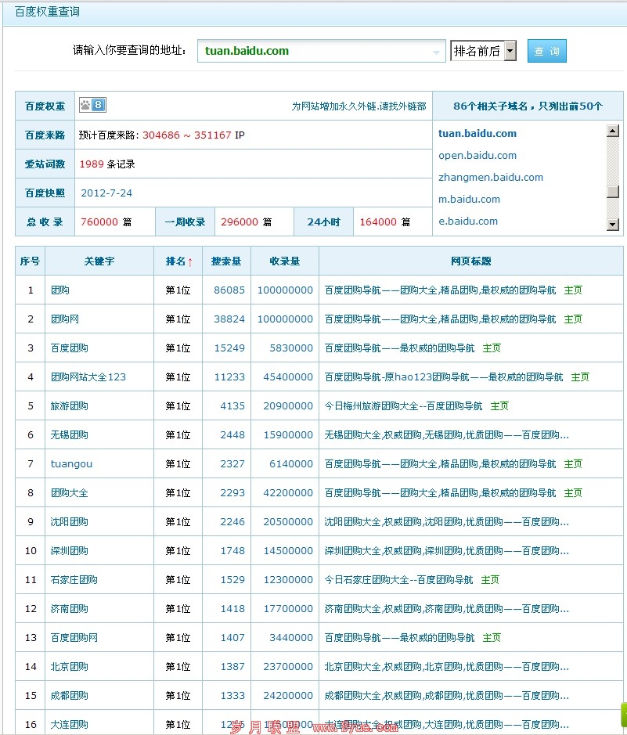Open the 沈阳团购大全 page title link
The height and width of the screenshot is (735, 627).
(x=447, y=522)
